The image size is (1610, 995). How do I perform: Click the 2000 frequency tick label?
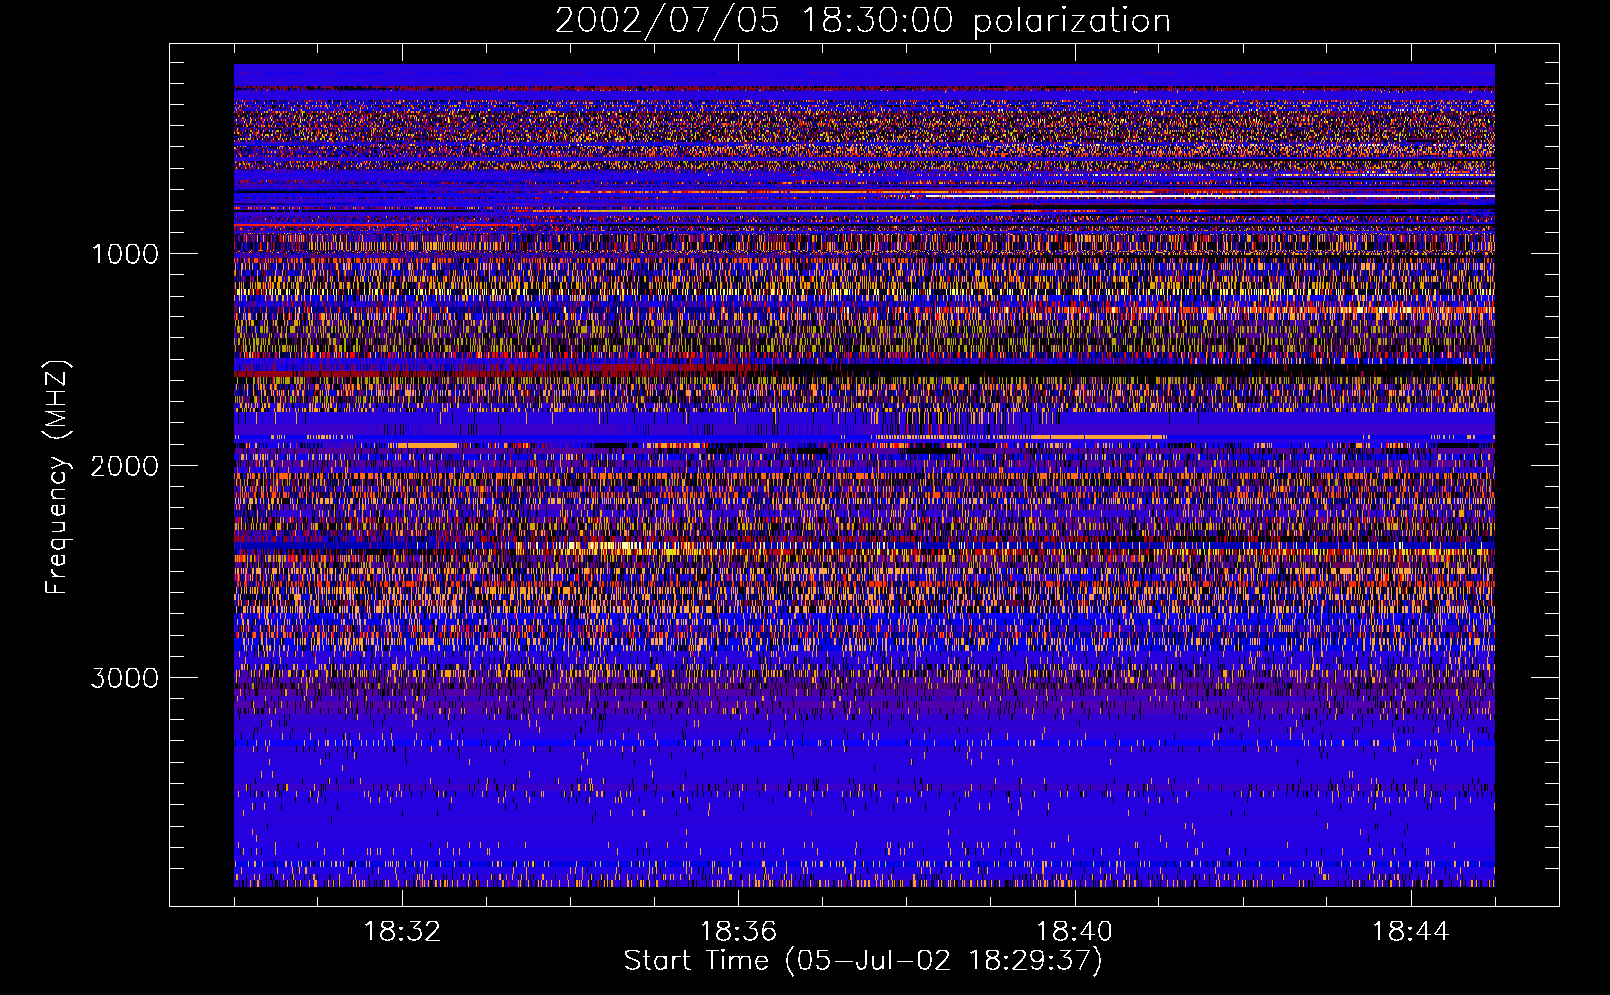click(124, 466)
